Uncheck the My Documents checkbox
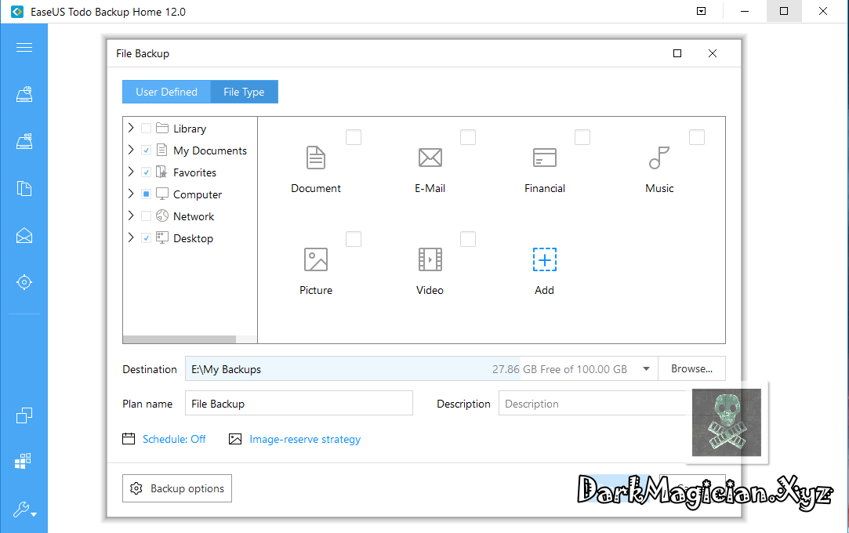Screen dimensions: 849x533 (146, 150)
